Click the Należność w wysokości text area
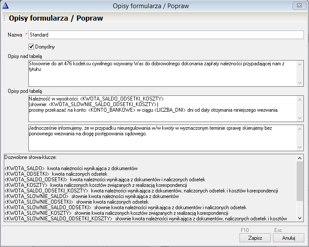Image resolution: width=309 pixels, height=247 pixels. pyautogui.click(x=160, y=108)
